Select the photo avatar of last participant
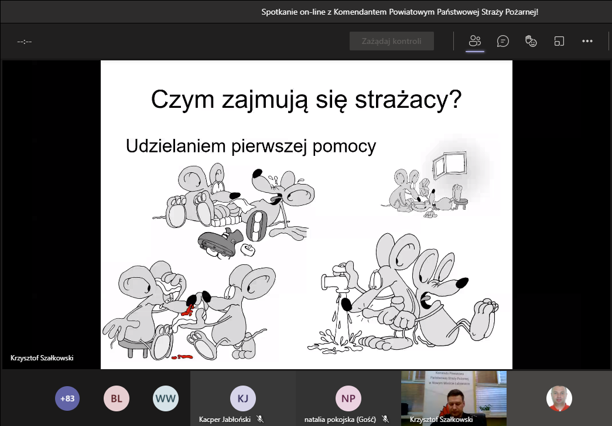Viewport: 612px width, 426px height. [x=559, y=398]
